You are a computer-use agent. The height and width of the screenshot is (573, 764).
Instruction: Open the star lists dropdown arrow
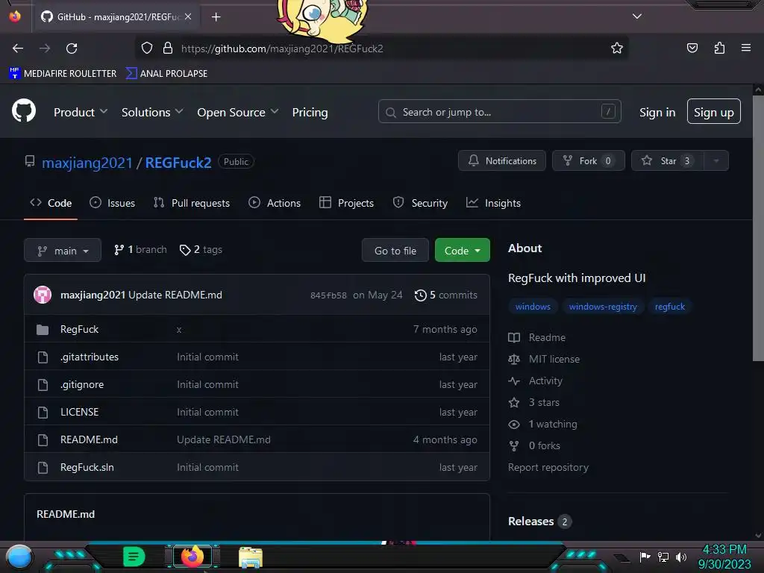(716, 161)
